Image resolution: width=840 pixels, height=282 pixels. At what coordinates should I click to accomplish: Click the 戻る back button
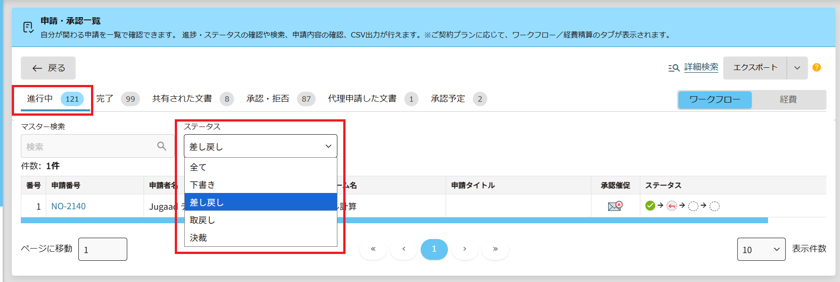[x=48, y=68]
